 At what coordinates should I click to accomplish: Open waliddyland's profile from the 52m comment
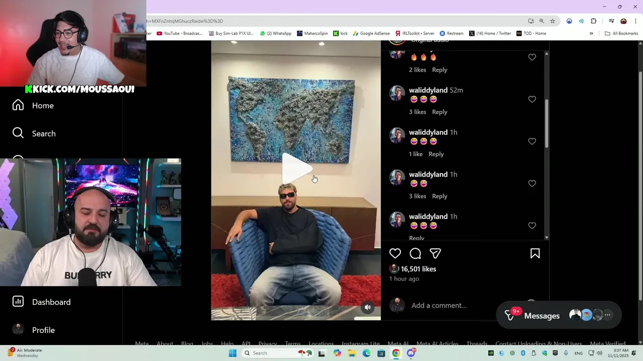pyautogui.click(x=428, y=90)
